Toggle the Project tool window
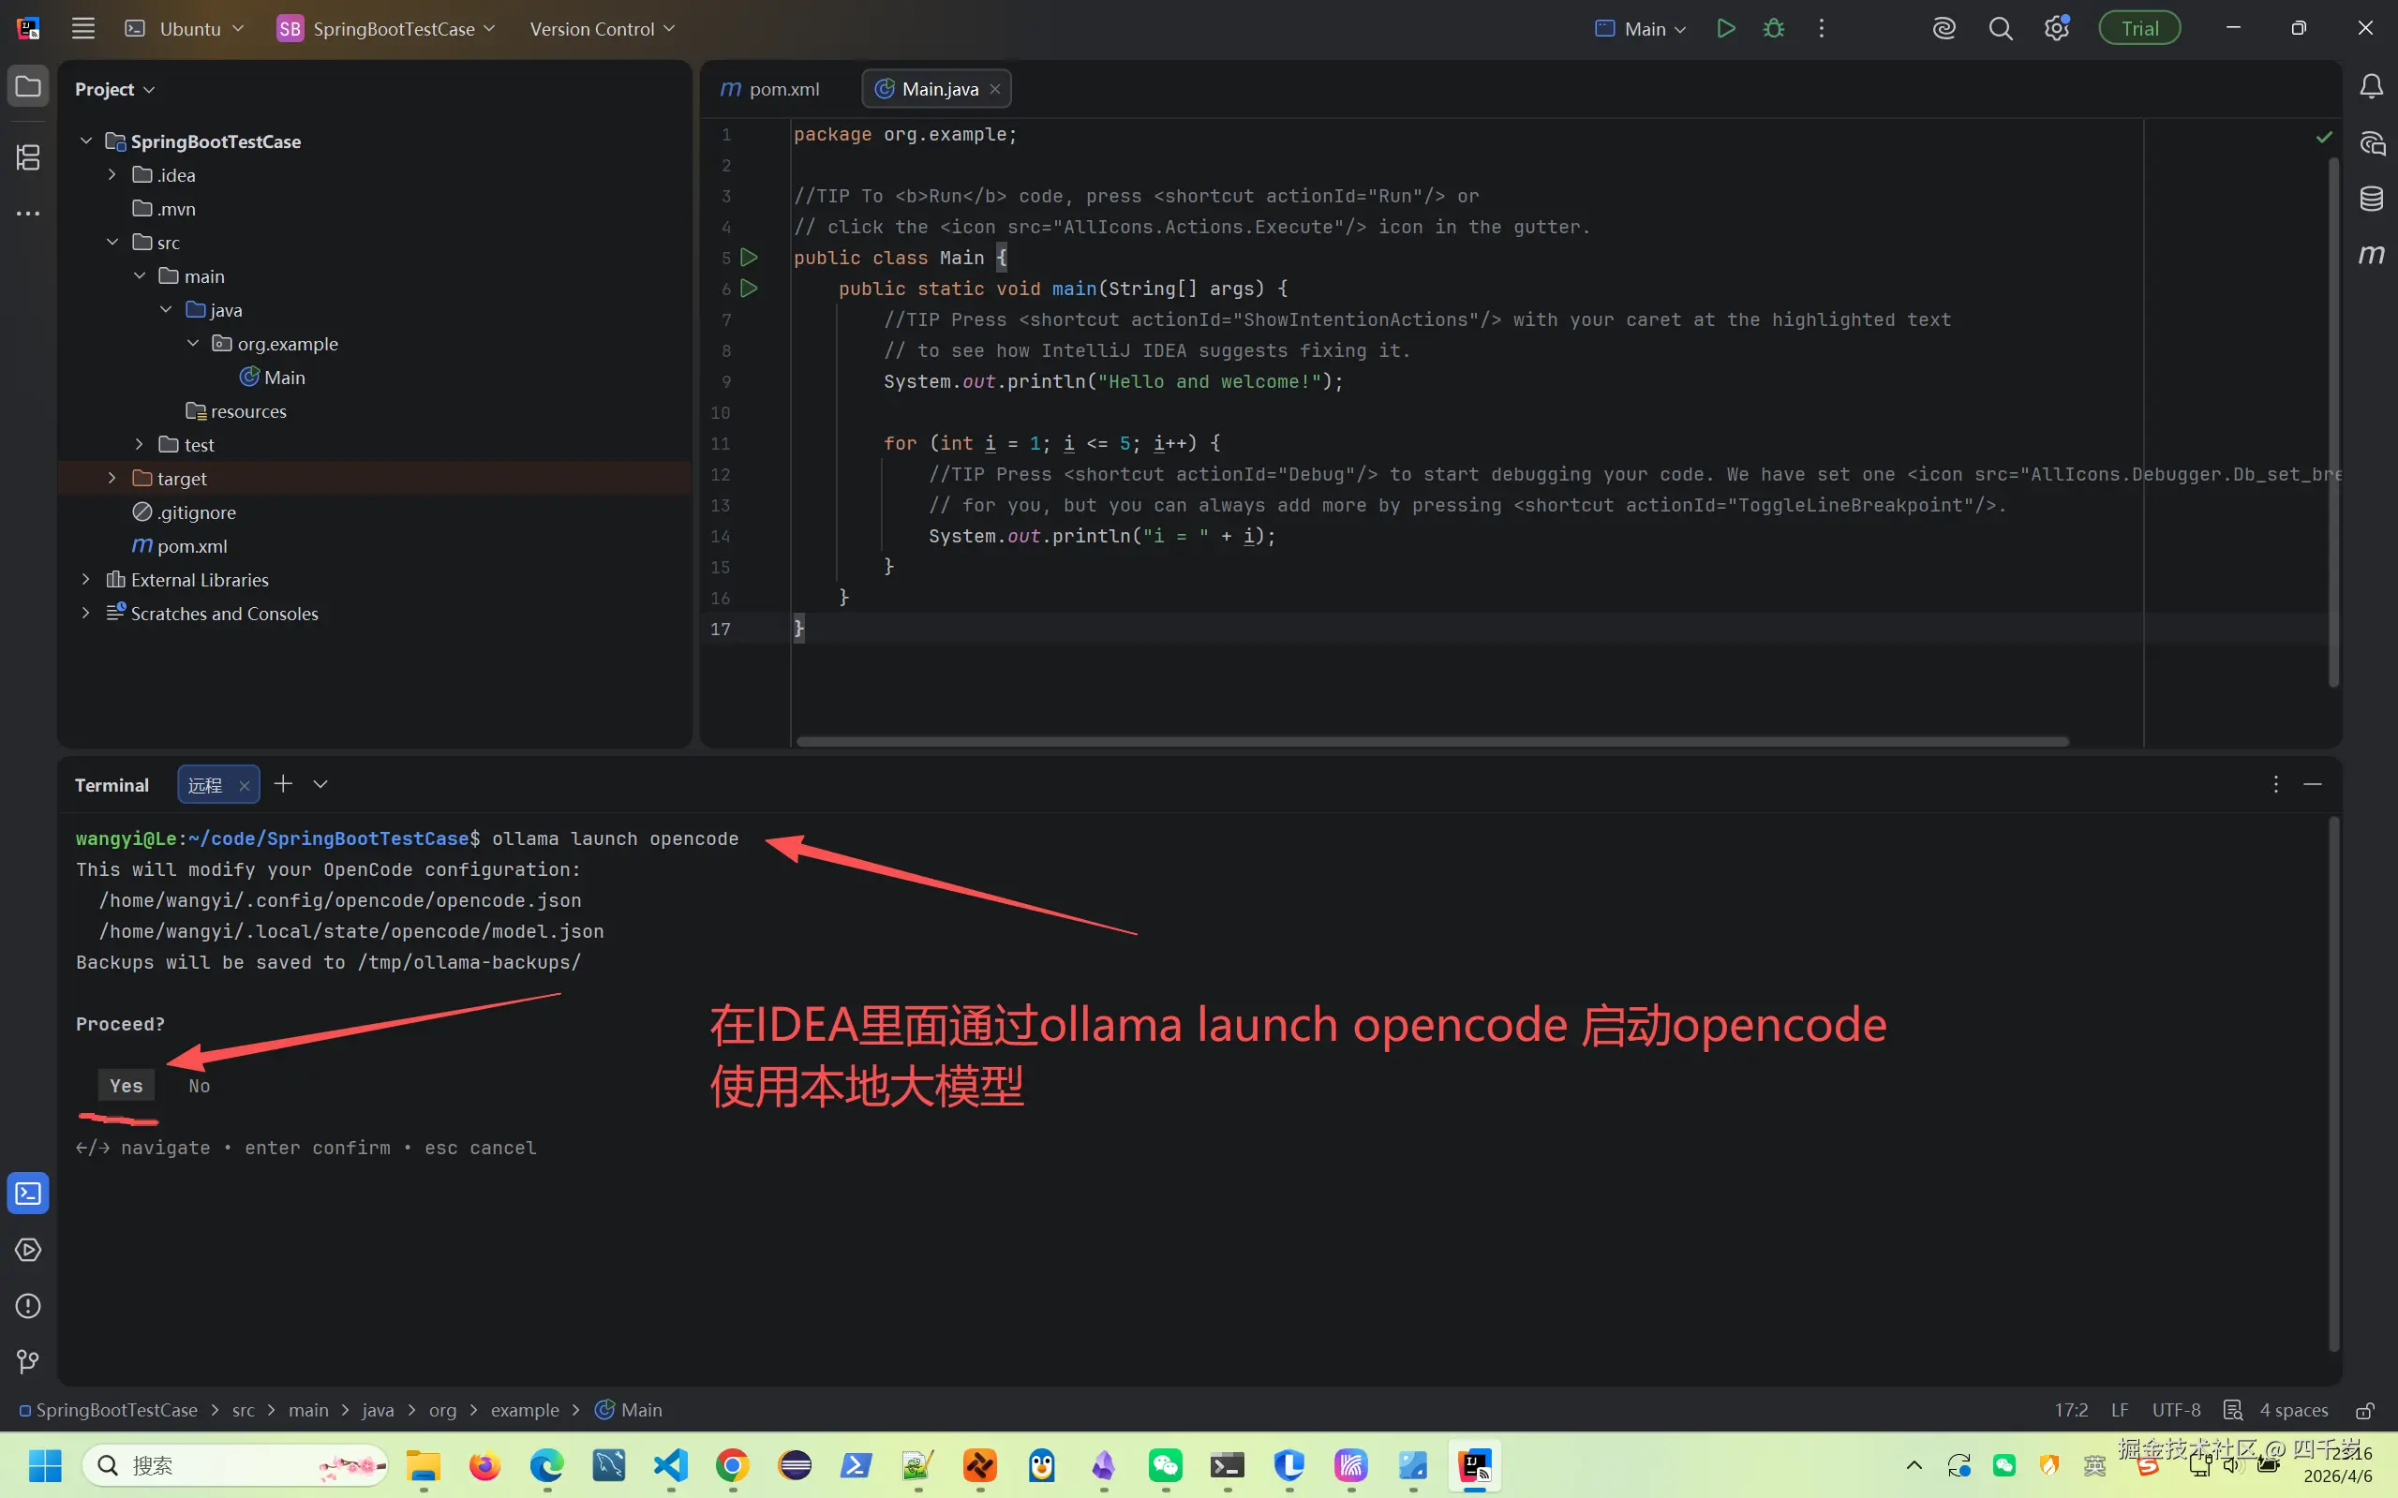Screen dimensions: 2398x1498 [28, 85]
